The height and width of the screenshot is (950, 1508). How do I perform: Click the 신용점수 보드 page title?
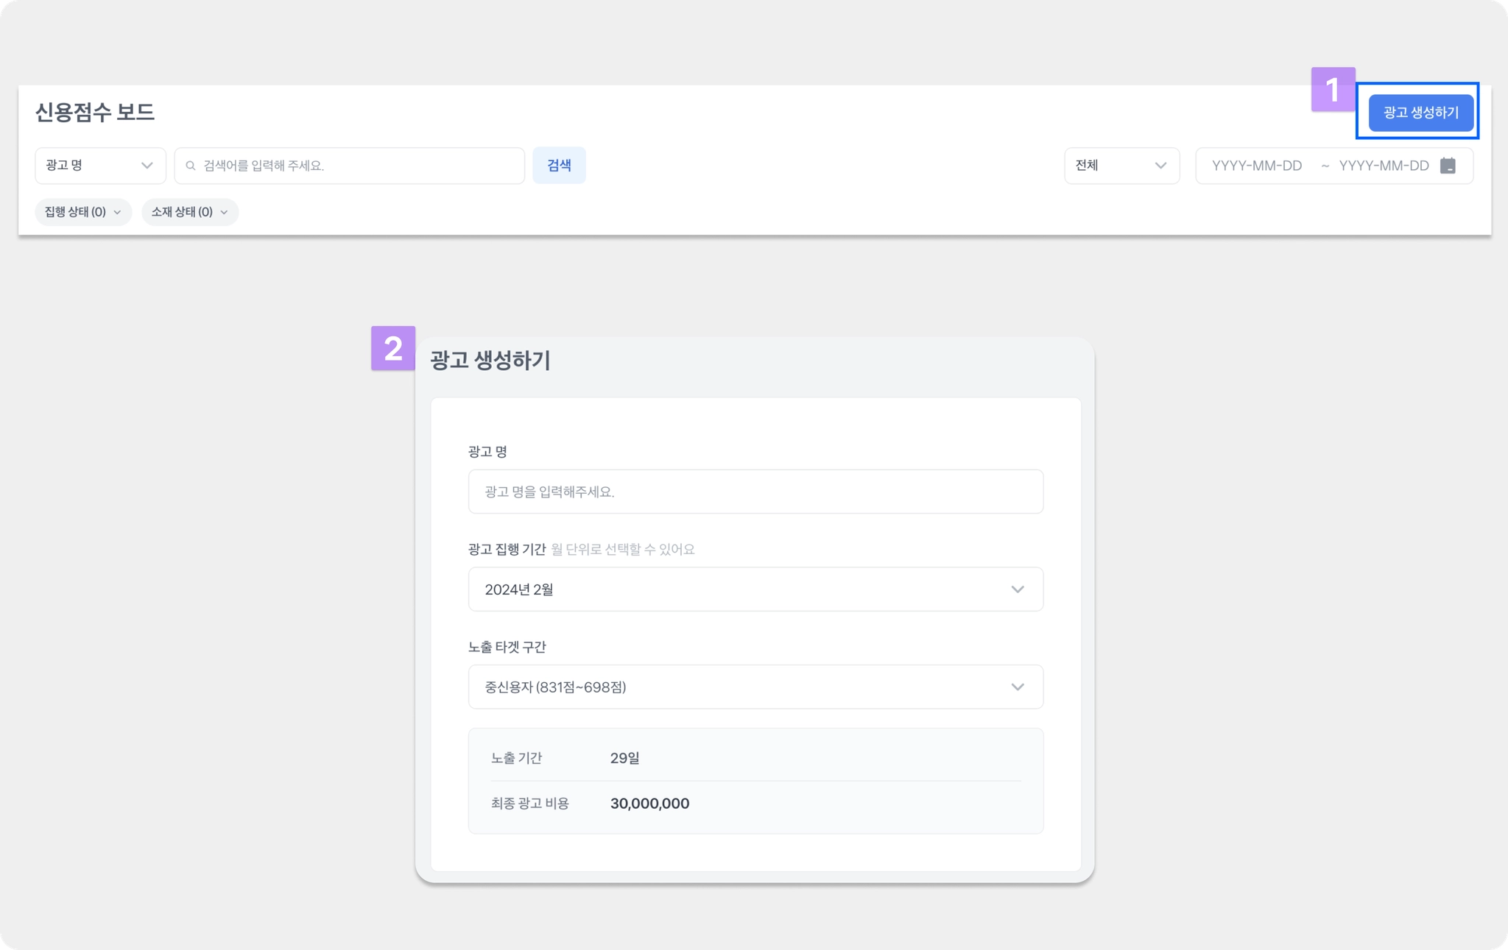[x=95, y=113]
